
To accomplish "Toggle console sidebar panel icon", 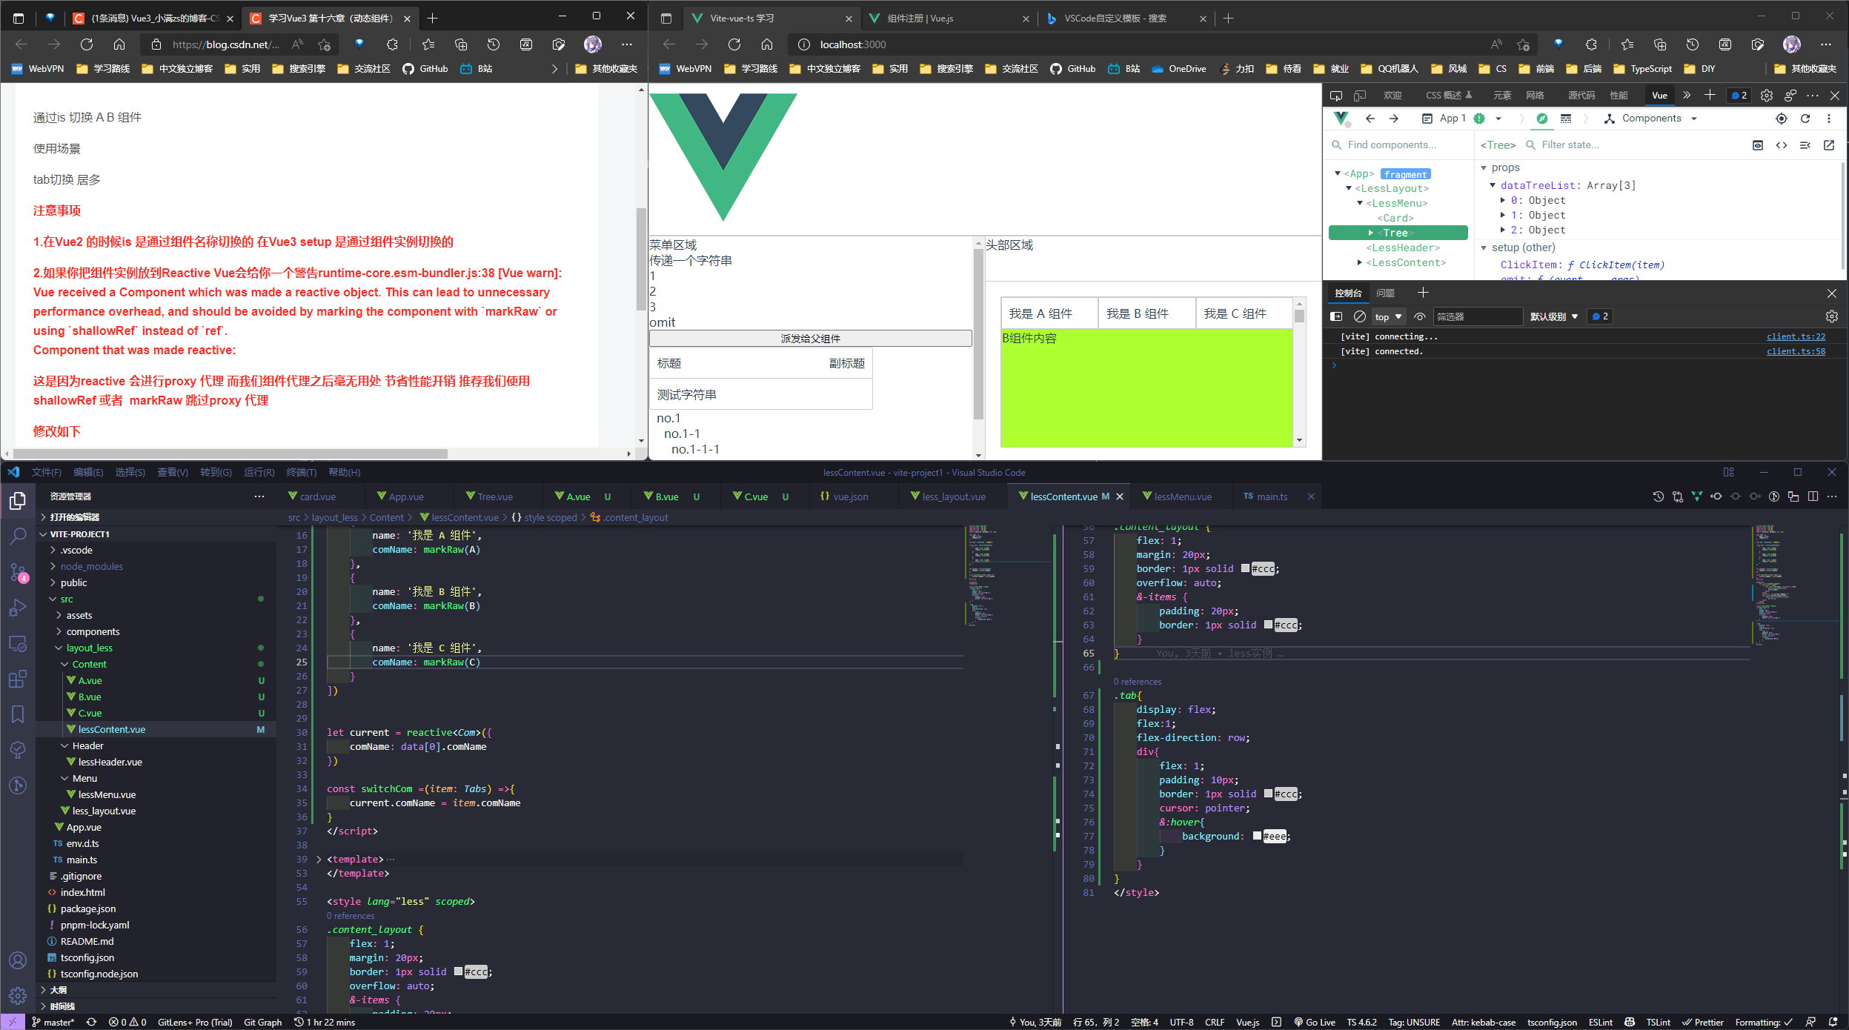I will coord(1336,316).
